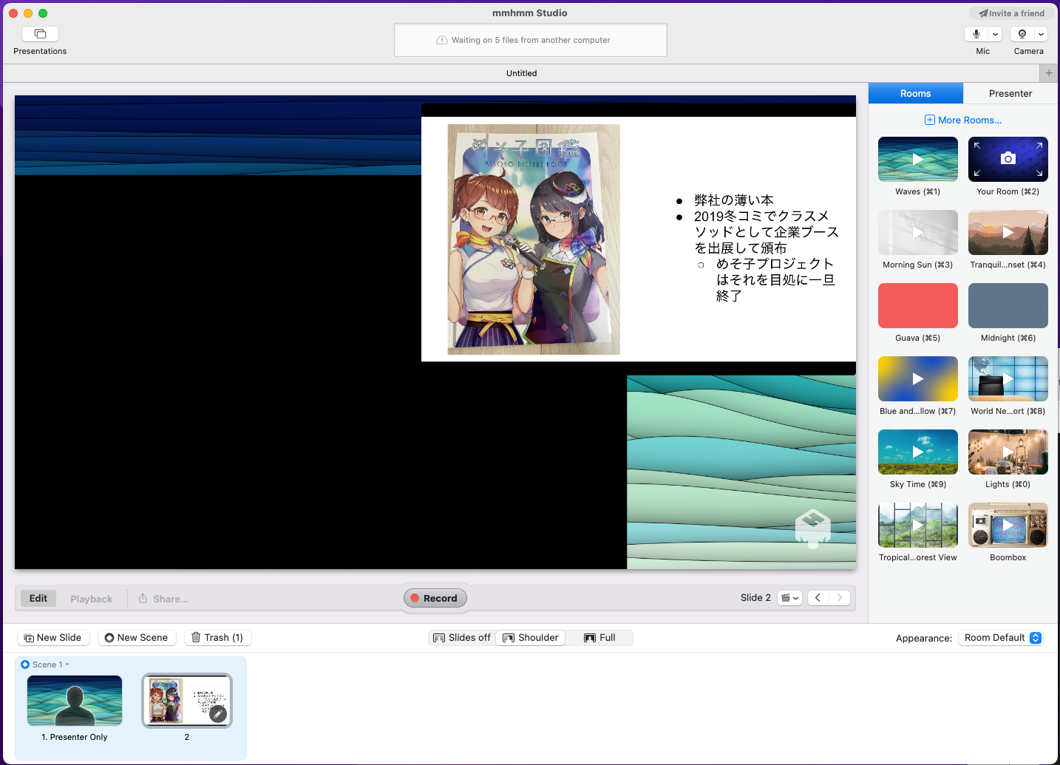Go to next slide arrow

pyautogui.click(x=840, y=598)
